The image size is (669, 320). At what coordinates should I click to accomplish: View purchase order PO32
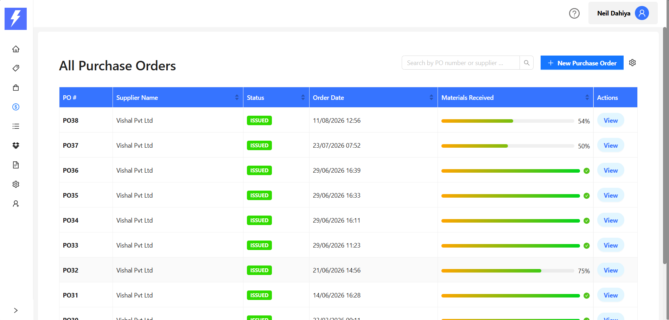(x=611, y=270)
